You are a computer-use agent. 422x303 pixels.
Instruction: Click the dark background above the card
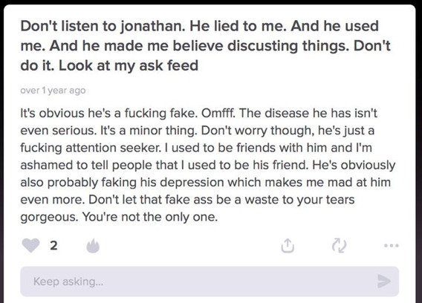tap(211, 2)
